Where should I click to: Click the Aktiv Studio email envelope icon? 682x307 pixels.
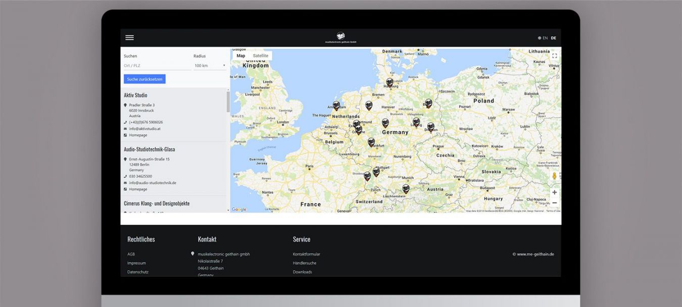tap(125, 129)
